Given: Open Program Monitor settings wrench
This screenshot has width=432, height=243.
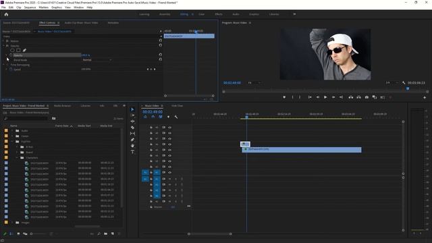Looking at the screenshot, I should 404,82.
